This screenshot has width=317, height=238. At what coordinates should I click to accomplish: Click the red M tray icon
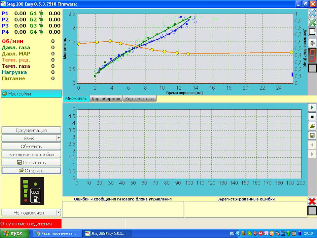tap(261, 234)
